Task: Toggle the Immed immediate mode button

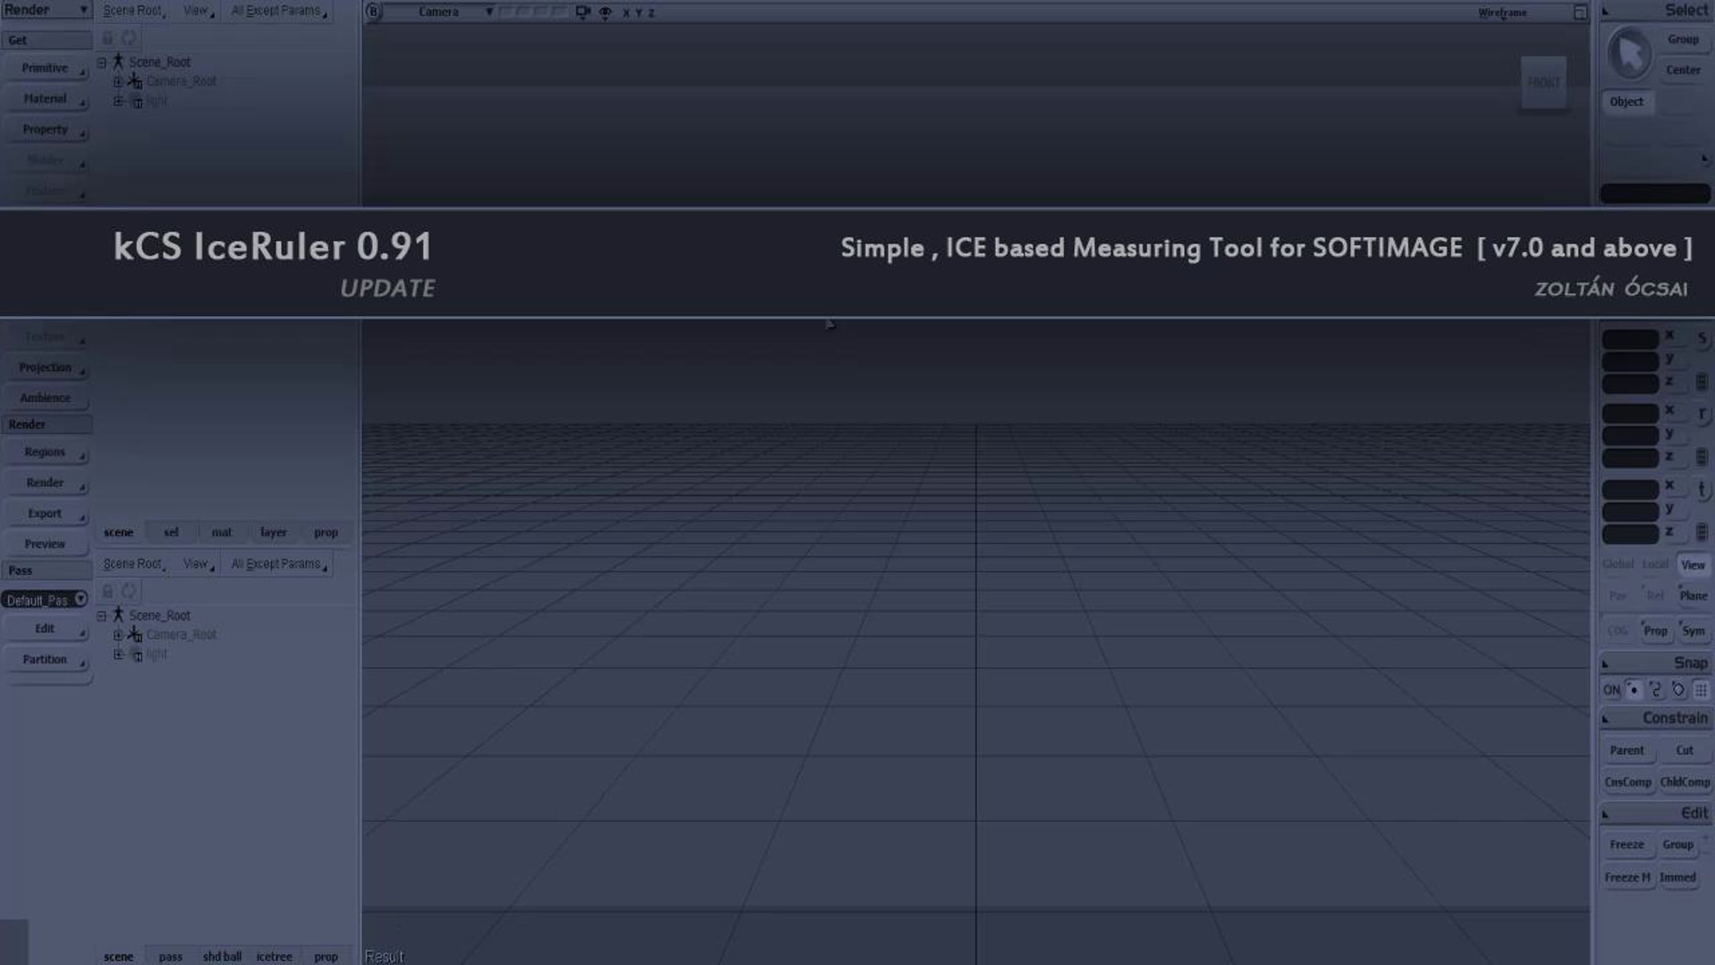Action: (1677, 877)
